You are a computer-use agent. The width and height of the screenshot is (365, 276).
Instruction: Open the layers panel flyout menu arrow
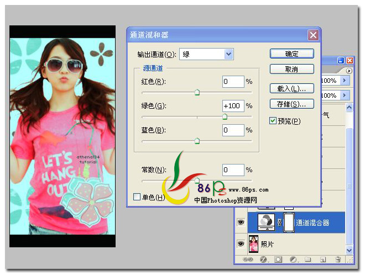coord(348,71)
